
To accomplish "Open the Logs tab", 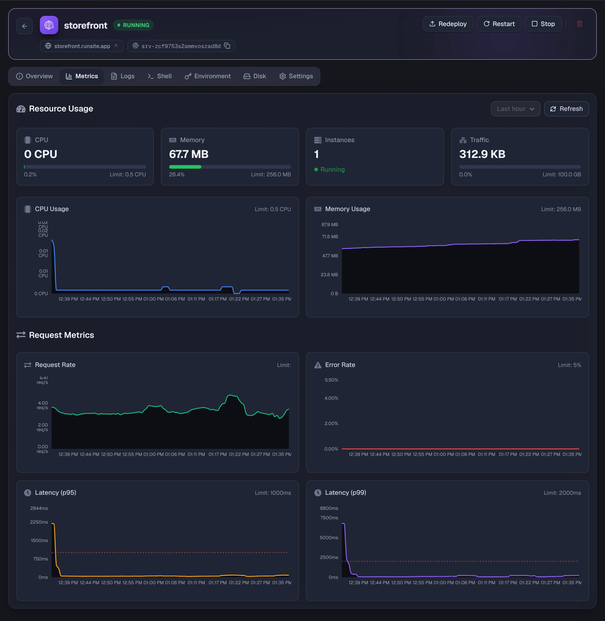I will click(x=123, y=76).
